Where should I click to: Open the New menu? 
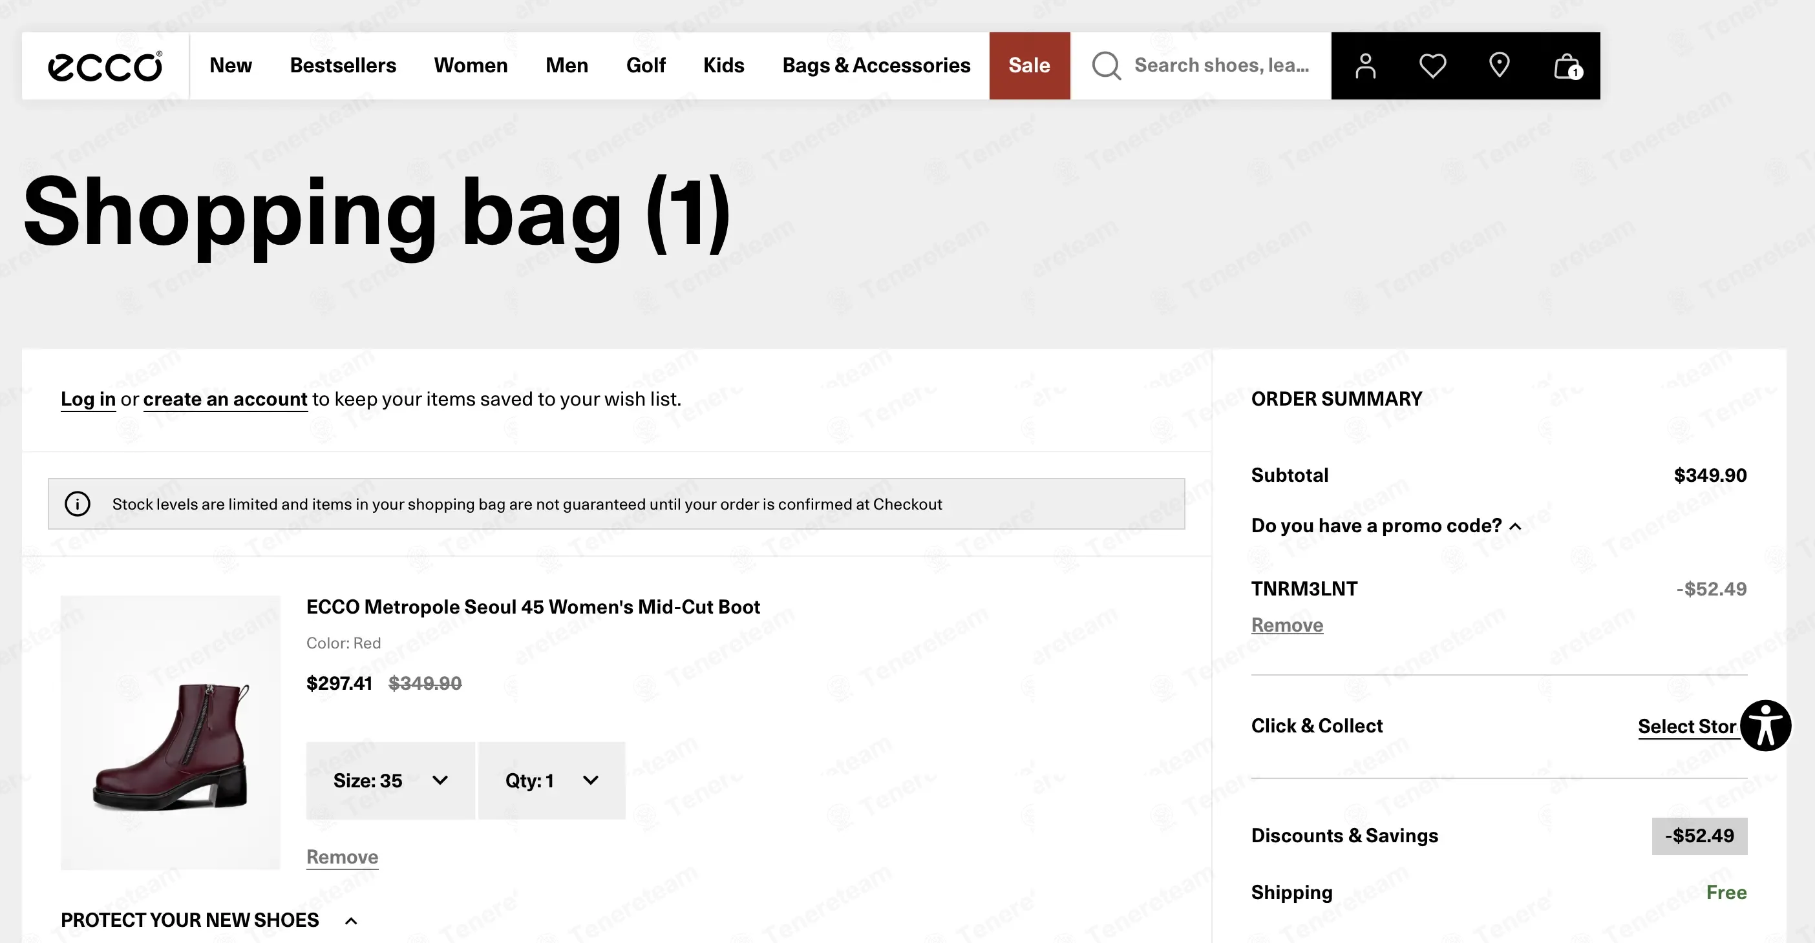point(230,65)
